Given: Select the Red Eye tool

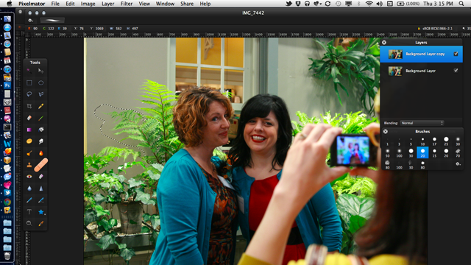Looking at the screenshot, I should (x=29, y=177).
